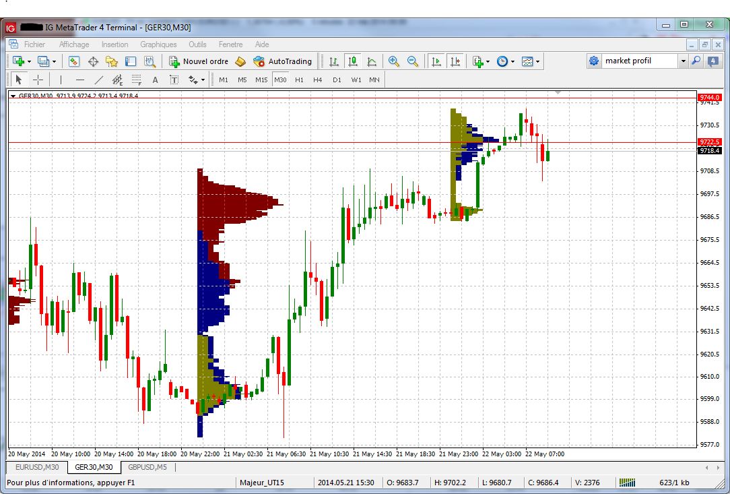Insert Fibonacci retracement tool
Screen dimensions: 730x494
[136, 80]
